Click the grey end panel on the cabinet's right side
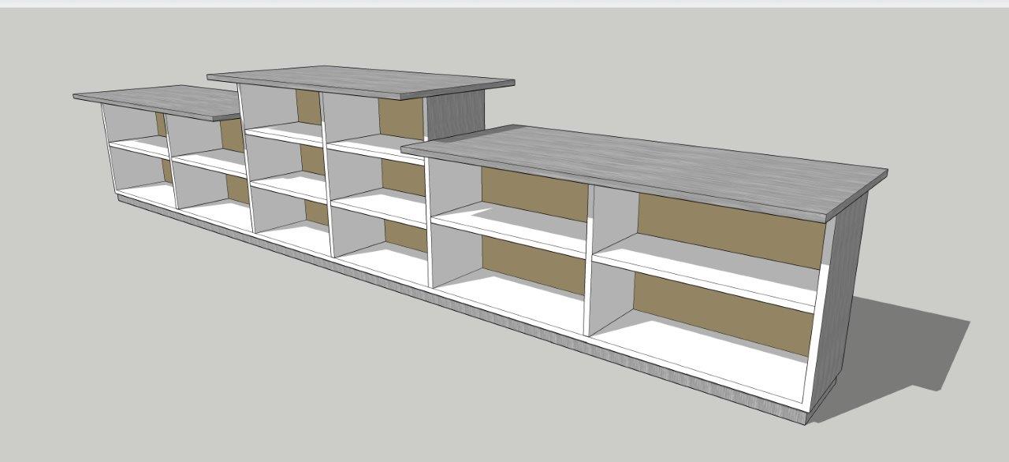This screenshot has width=1009, height=462. point(842,299)
